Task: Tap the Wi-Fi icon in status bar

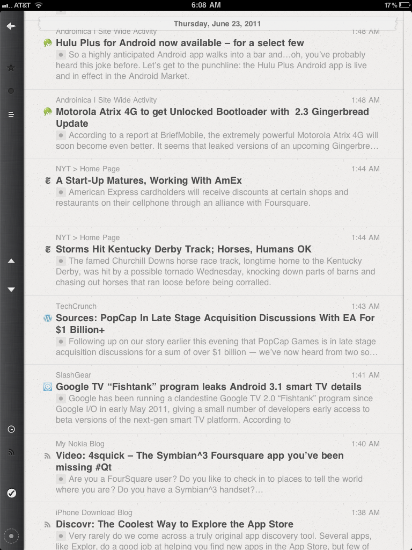Action: [39, 5]
